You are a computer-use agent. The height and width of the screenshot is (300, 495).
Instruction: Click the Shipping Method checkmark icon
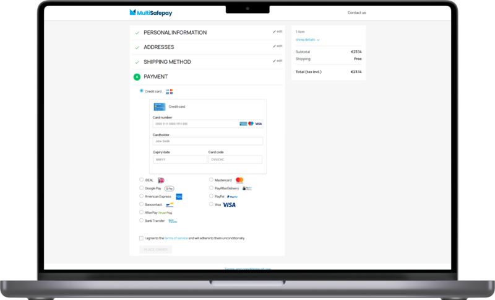137,62
